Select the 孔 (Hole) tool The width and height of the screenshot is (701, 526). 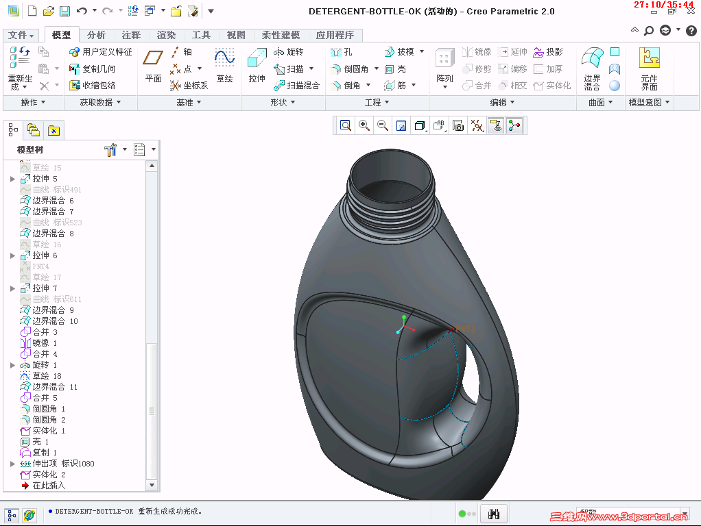[342, 52]
